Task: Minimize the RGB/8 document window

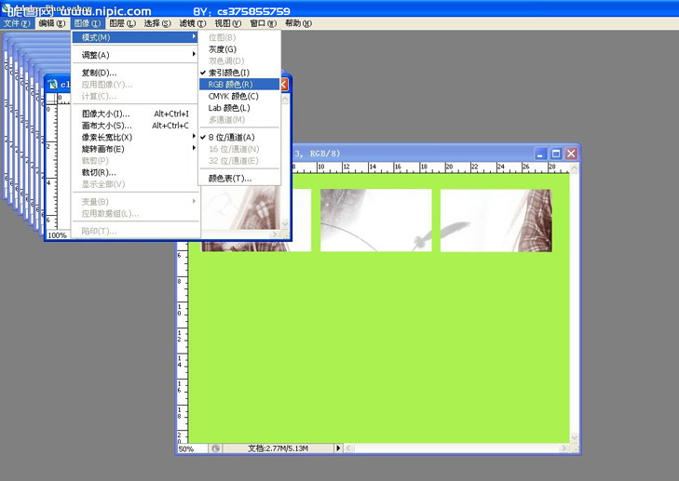Action: point(541,154)
